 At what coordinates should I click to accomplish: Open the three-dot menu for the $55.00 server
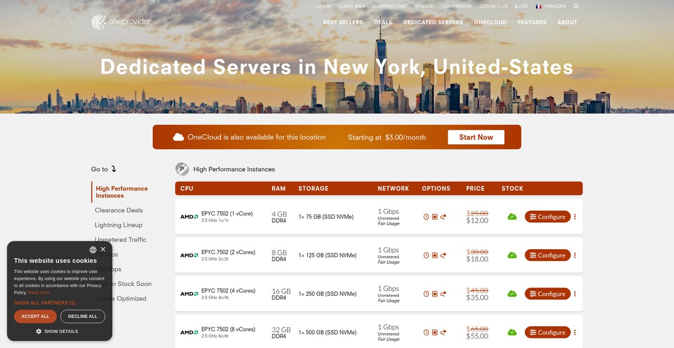[575, 332]
